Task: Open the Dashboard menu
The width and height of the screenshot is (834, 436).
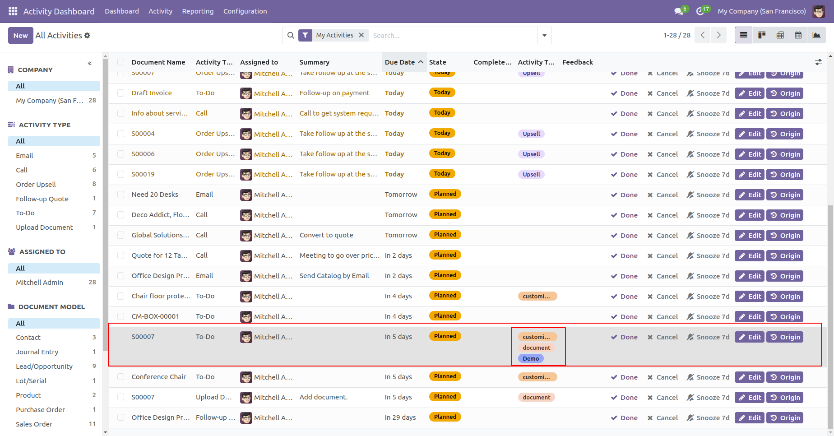Action: click(x=122, y=11)
